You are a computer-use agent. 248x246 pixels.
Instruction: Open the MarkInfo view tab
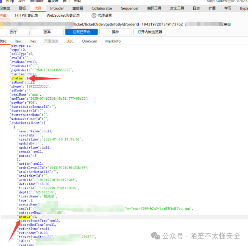tap(113, 41)
